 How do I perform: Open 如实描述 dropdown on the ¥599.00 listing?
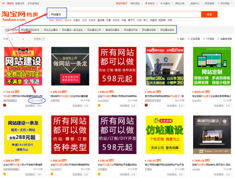pyautogui.click(x=81, y=106)
